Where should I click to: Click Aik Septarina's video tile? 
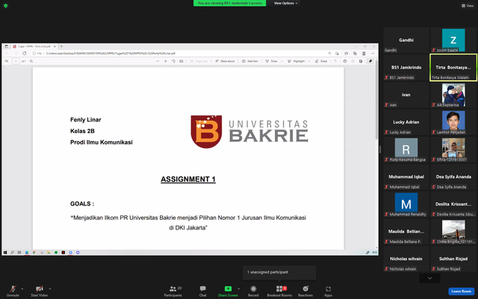pos(453,95)
